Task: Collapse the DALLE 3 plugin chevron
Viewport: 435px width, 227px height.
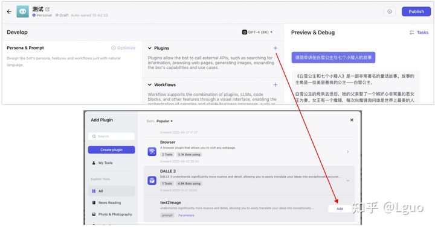Action: 348,181
